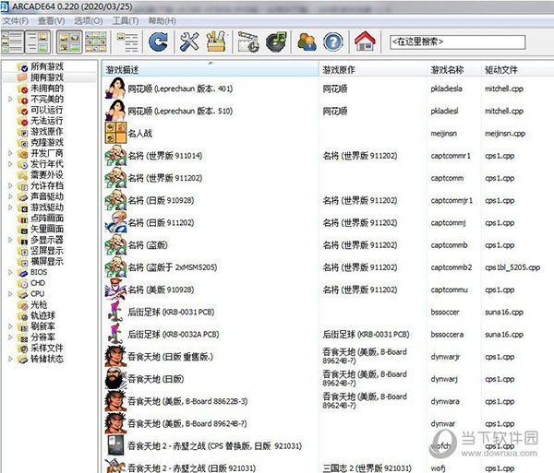The height and width of the screenshot is (473, 554).
Task: Select 拥有游戏 folder in tree
Action: (x=47, y=77)
